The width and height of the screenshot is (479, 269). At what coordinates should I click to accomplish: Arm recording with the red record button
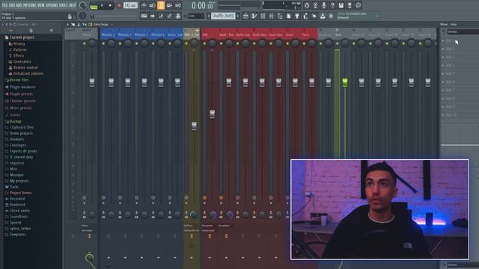point(119,5)
